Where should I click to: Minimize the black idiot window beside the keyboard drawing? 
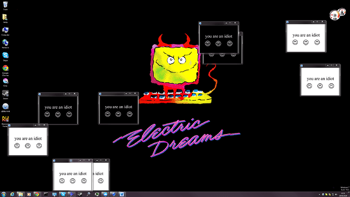click(126, 93)
